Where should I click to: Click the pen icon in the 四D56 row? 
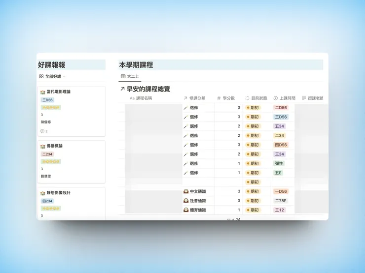pos(186,145)
